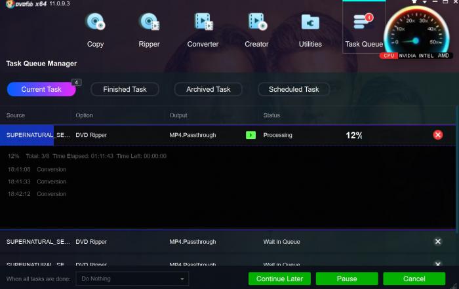Image resolution: width=459 pixels, height=289 pixels.
Task: Switch to the Finished Task tab
Action: 125,89
